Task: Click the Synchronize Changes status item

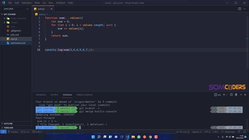Action: pos(25,132)
